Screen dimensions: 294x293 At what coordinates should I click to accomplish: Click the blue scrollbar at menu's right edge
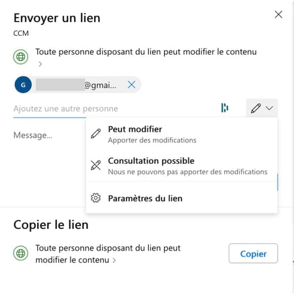click(278, 182)
